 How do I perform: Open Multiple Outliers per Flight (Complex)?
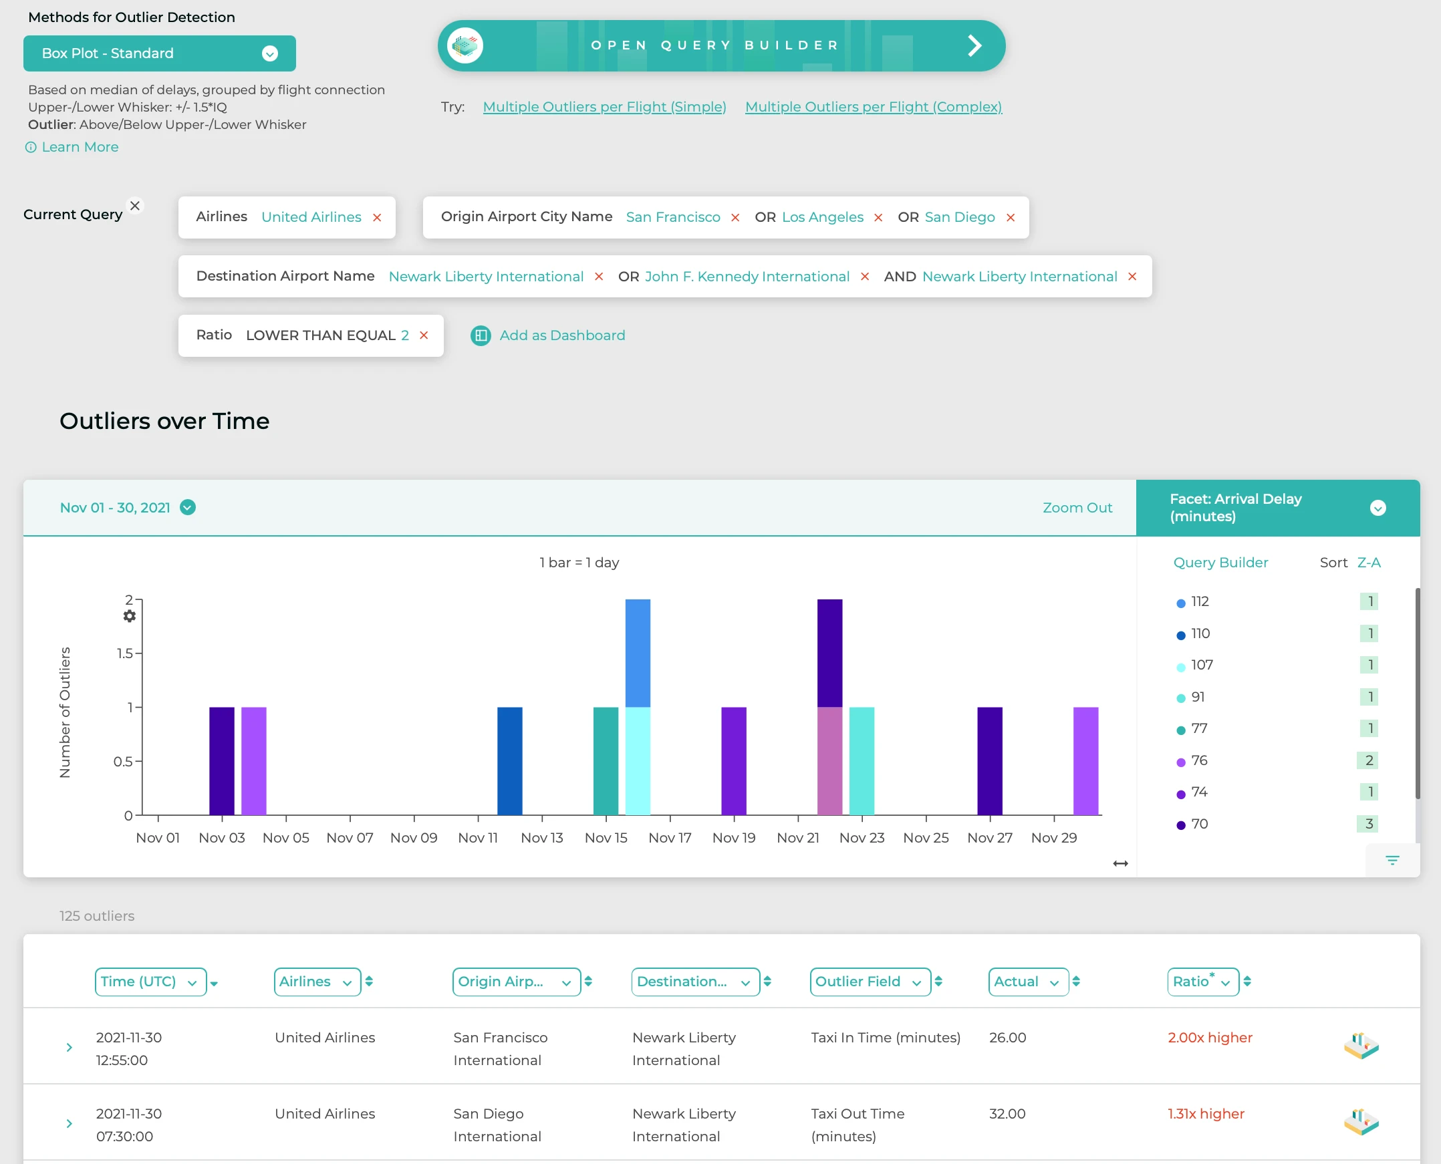[x=873, y=108]
